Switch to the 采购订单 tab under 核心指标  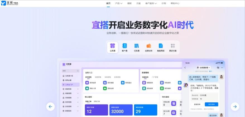pyautogui.click(x=97, y=101)
